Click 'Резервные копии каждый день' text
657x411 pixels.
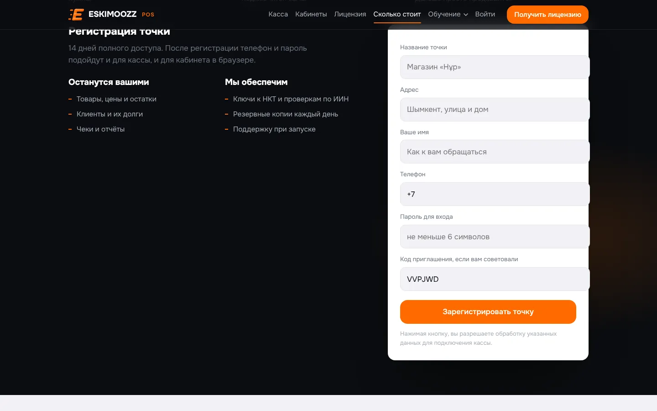point(286,114)
